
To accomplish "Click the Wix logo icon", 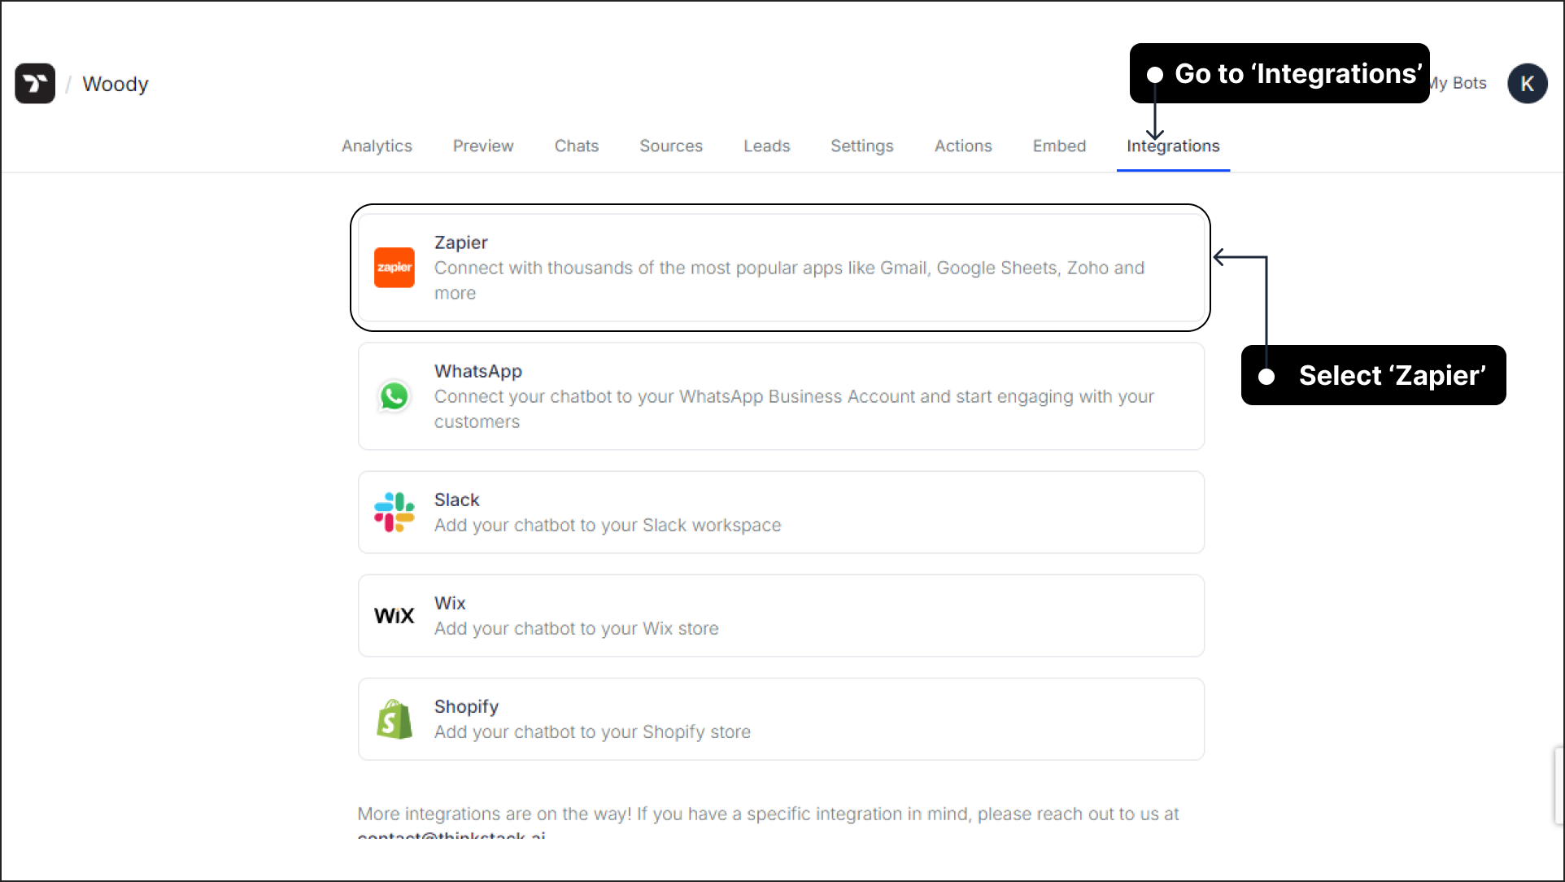I will point(395,616).
